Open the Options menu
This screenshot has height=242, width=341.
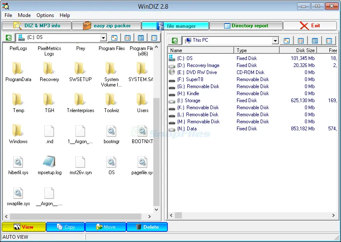[x=45, y=15]
